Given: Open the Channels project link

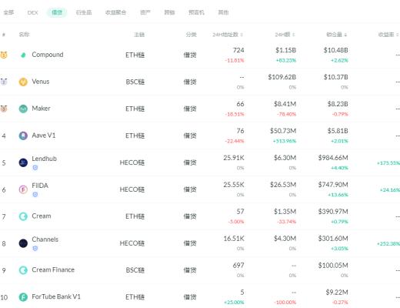Looking at the screenshot, I should 45,239.
